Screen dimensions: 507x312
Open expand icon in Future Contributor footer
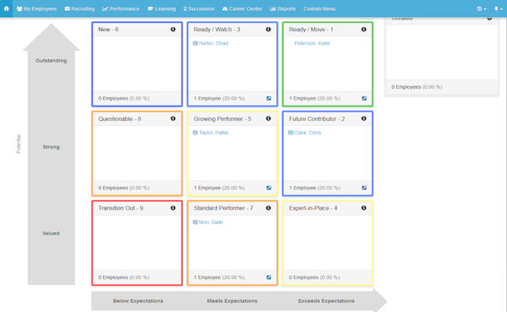pos(364,188)
